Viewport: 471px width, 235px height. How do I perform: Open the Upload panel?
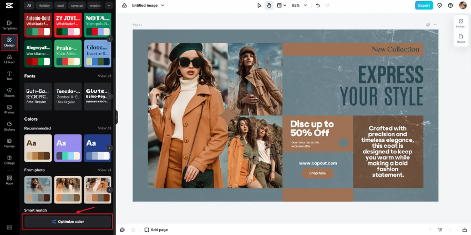[9, 59]
